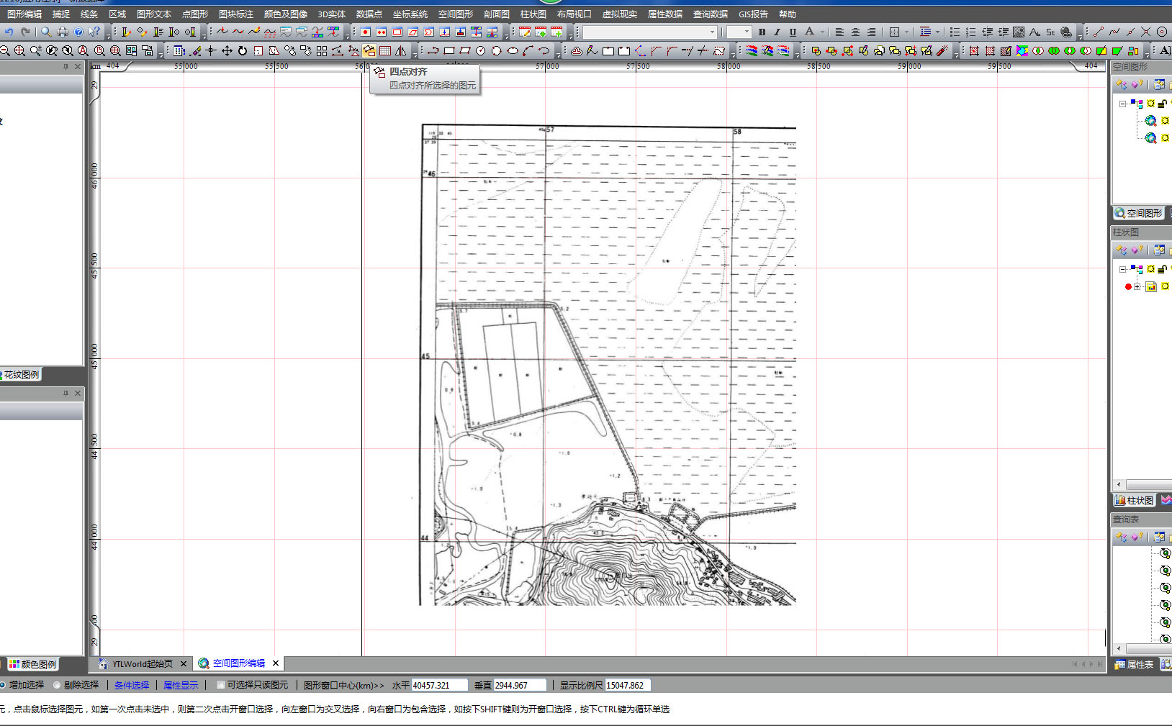Open the 图形编辑 menu

24,14
